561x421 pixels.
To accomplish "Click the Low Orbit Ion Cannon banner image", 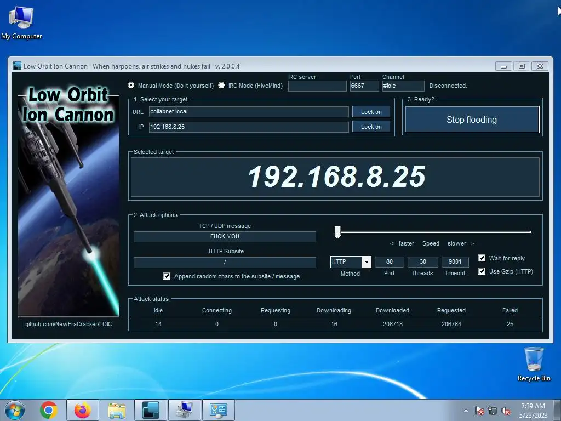I will [68, 200].
